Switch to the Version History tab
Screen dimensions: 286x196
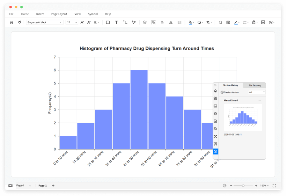tap(231, 85)
